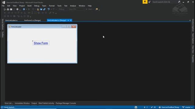
Task: Toggle the pin on the active tab
Action: coord(68,20)
